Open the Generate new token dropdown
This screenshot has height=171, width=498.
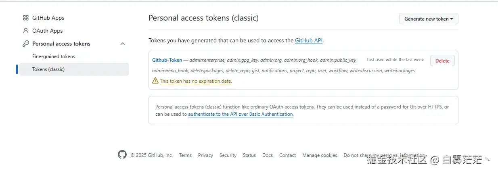(429, 19)
